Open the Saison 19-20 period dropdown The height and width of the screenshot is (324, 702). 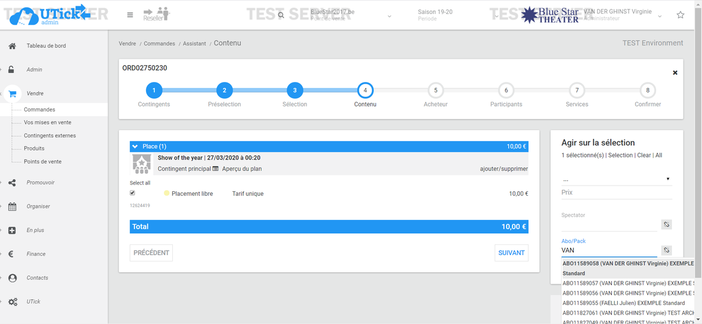[495, 15]
